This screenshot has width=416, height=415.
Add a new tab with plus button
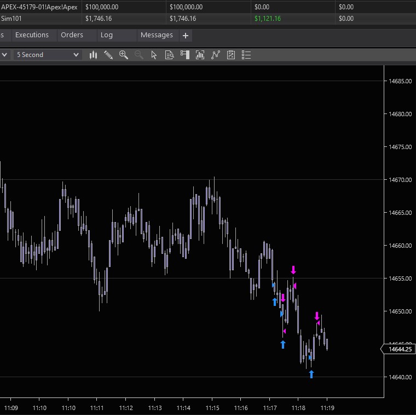pyautogui.click(x=186, y=36)
